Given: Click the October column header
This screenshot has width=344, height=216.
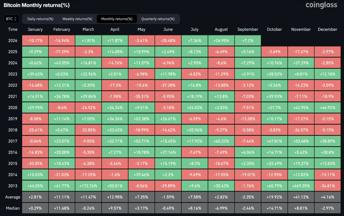Looking at the screenshot, I should coord(274,29).
